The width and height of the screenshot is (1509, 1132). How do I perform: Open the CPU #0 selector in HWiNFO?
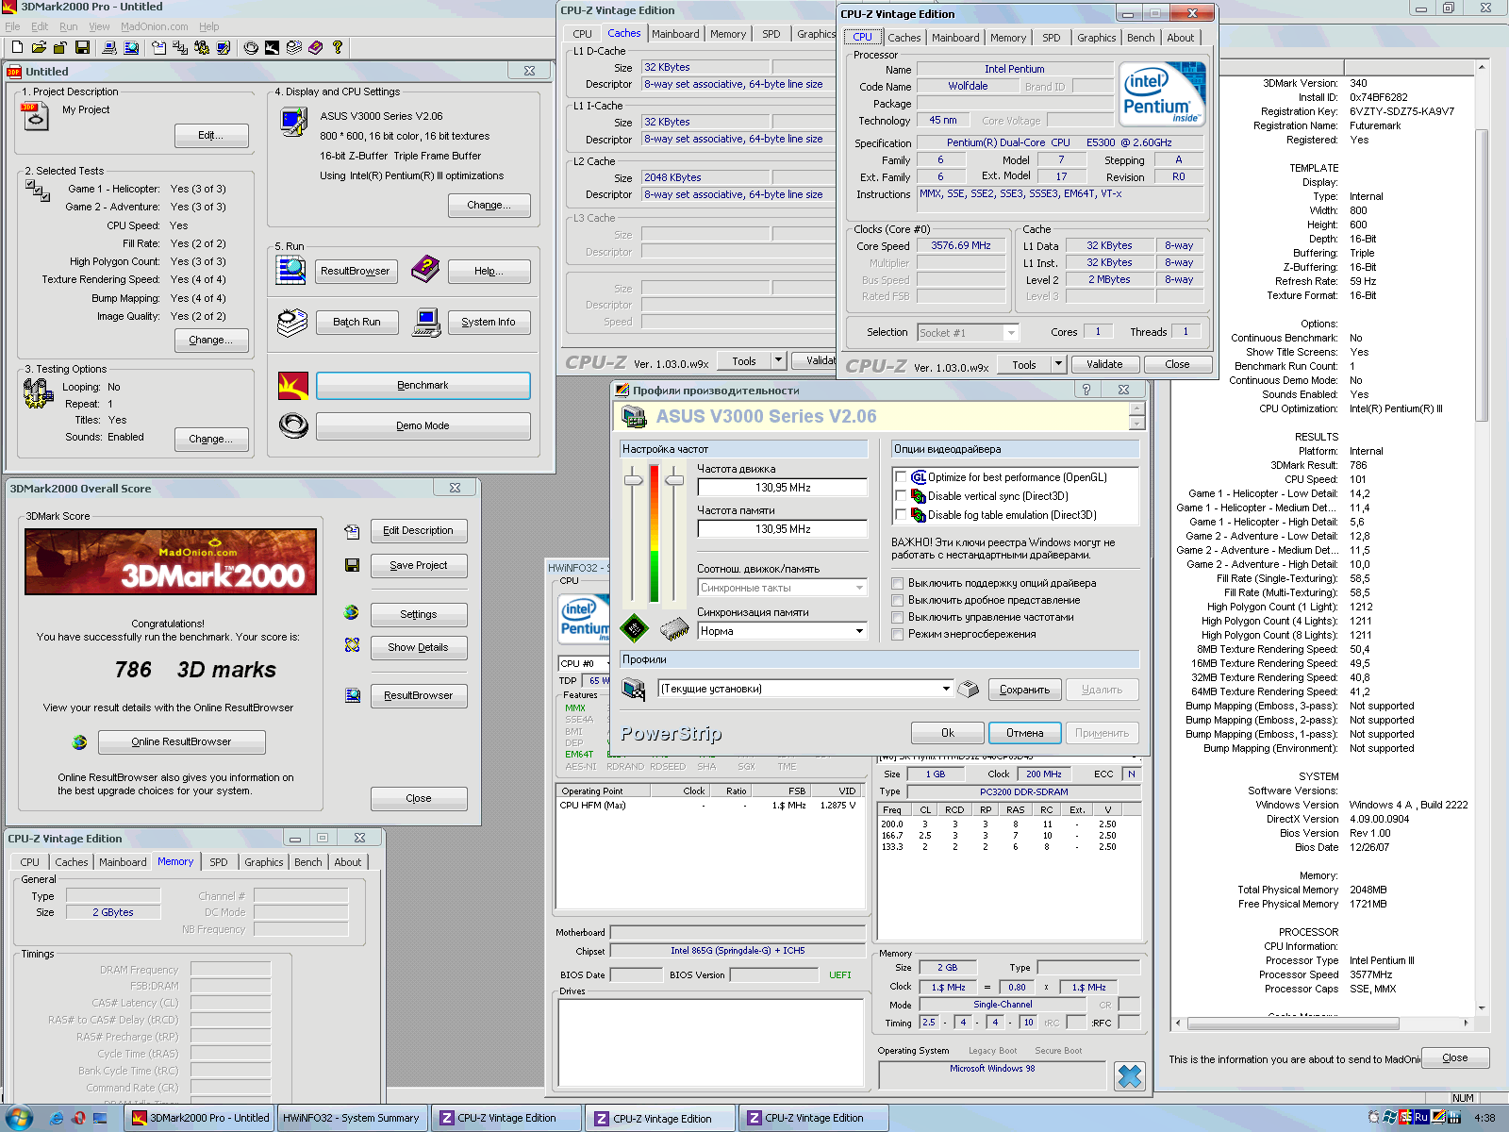582,663
